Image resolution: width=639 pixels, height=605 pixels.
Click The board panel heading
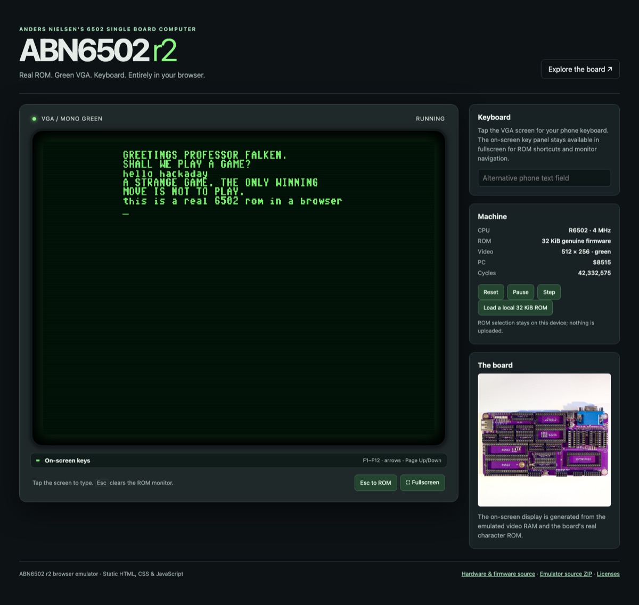495,365
